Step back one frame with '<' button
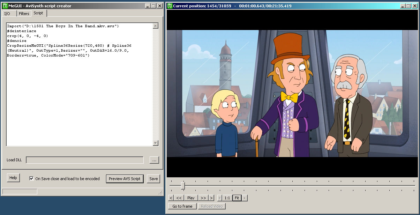This screenshot has width=420, height=215. click(171, 198)
